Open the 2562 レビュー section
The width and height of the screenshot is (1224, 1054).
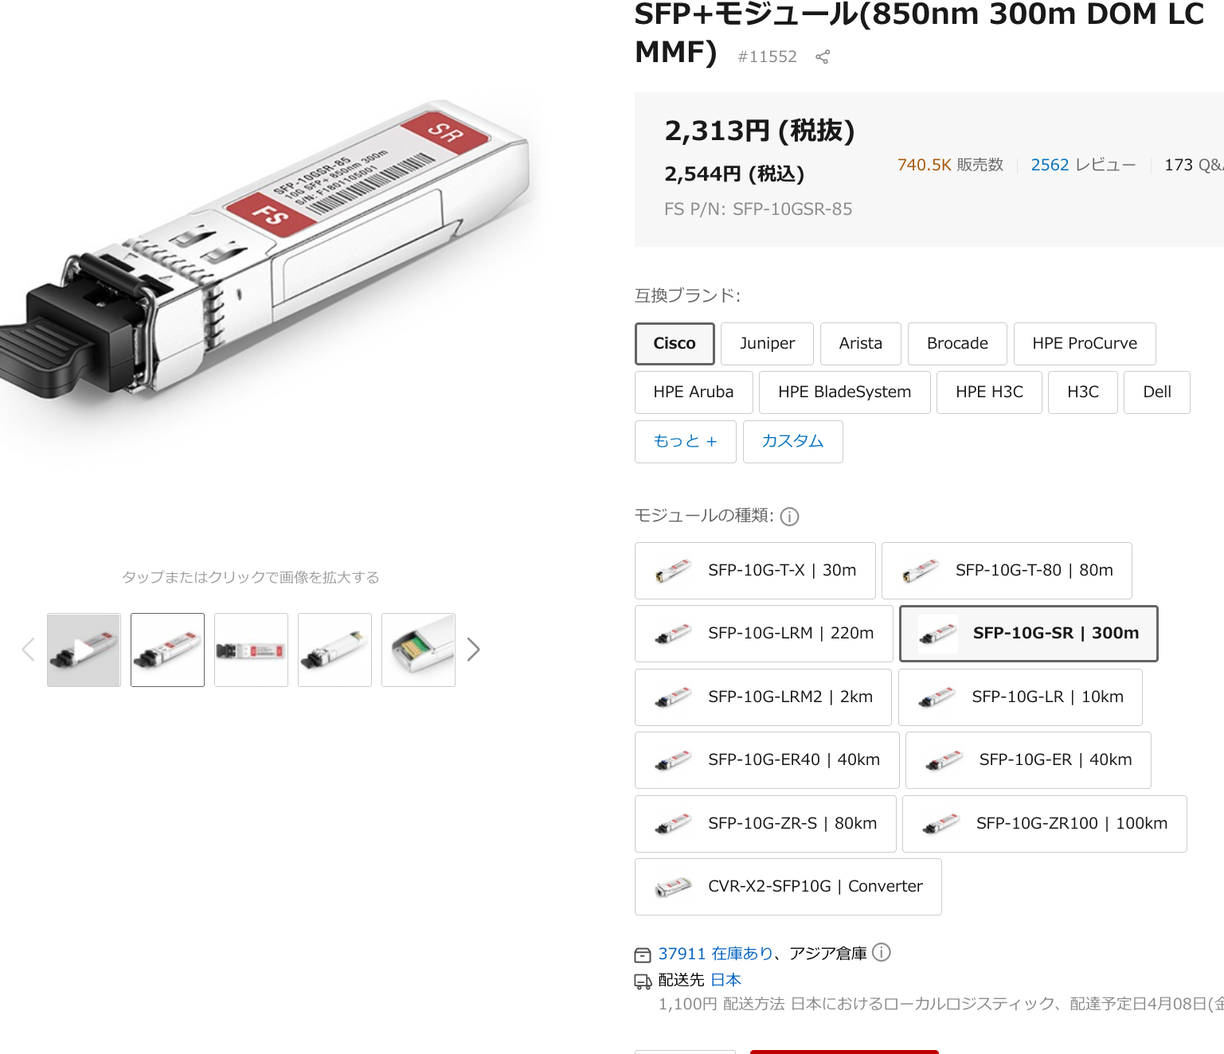point(1082,165)
